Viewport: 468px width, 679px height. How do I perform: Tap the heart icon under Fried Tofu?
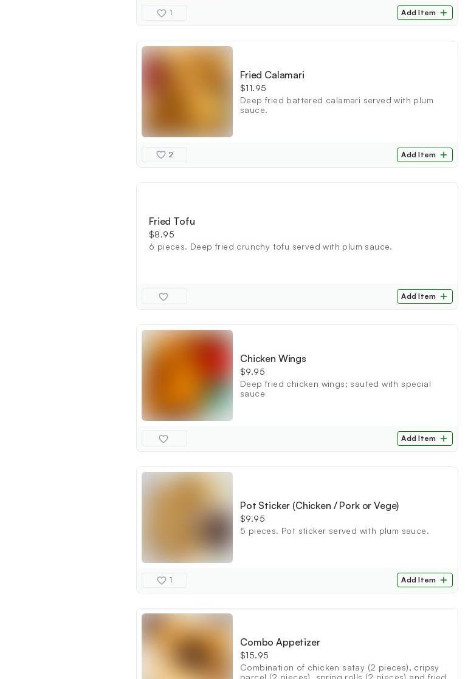163,296
